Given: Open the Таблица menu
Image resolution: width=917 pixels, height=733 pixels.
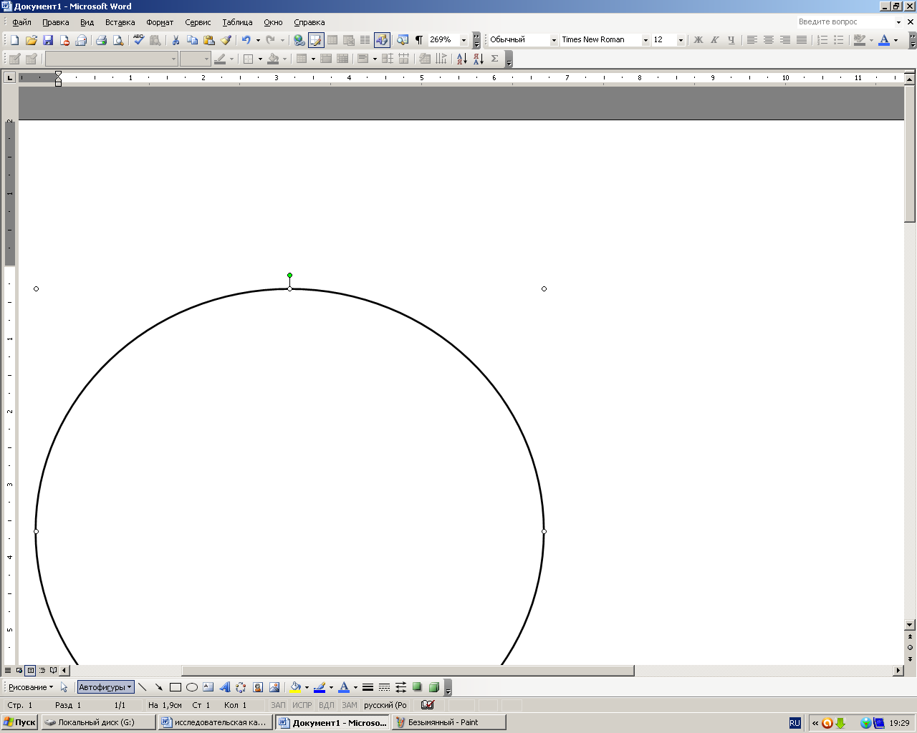Looking at the screenshot, I should coord(237,22).
